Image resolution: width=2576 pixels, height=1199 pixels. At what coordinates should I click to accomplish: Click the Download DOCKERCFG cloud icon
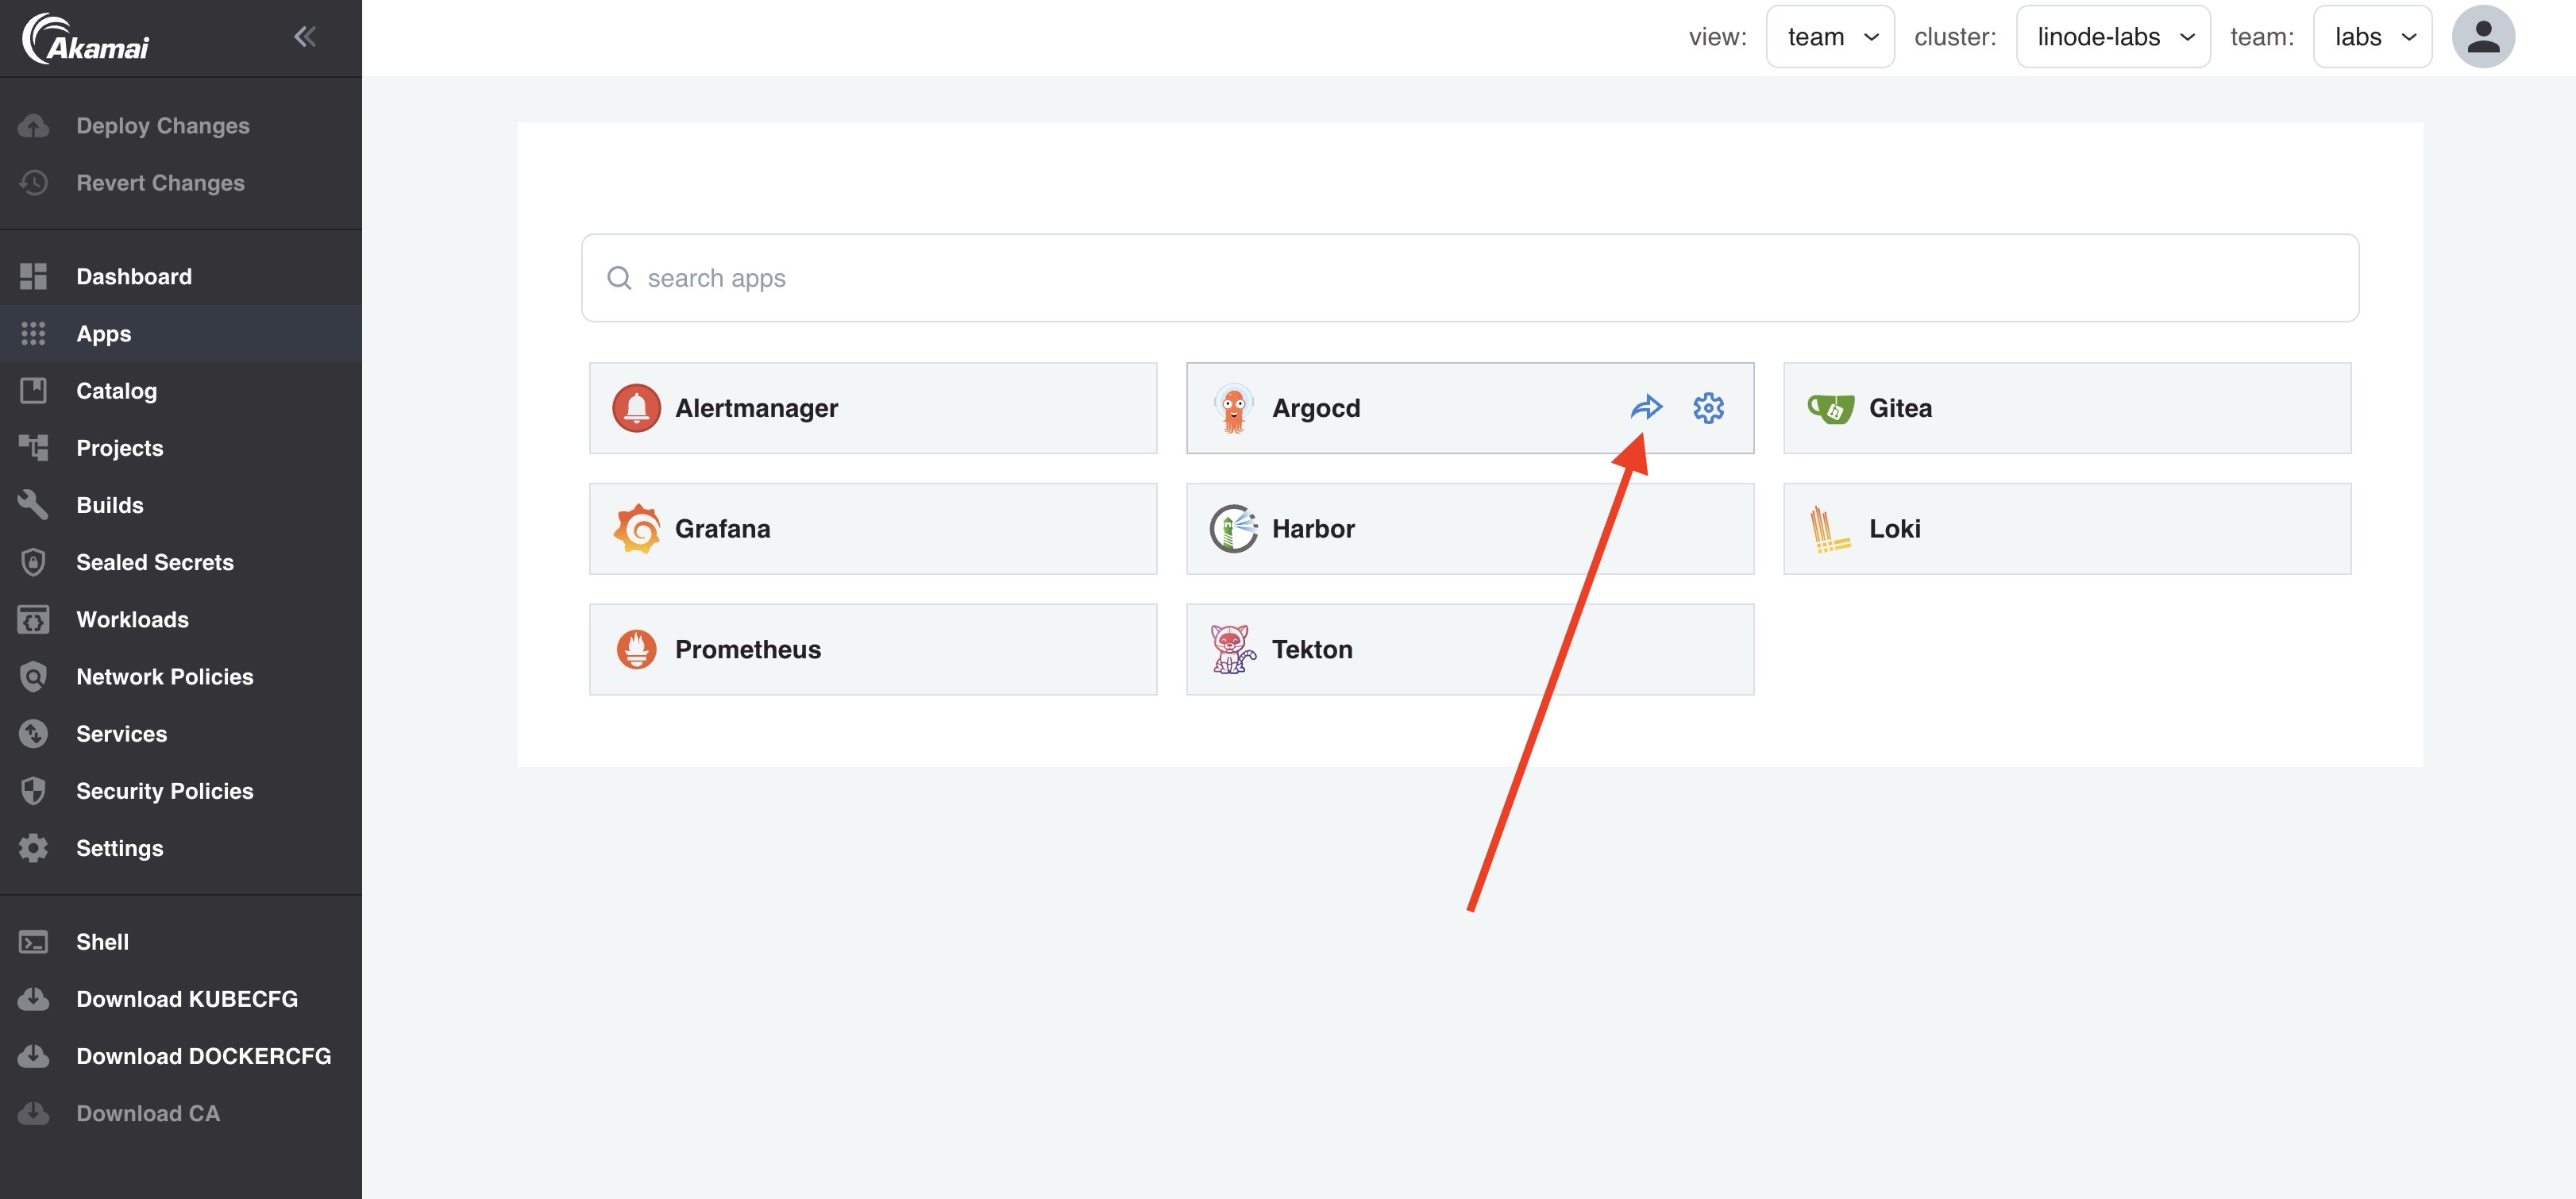tap(33, 1056)
